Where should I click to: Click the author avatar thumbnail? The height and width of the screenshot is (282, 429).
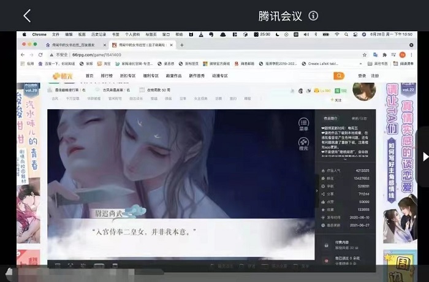[x=364, y=91]
